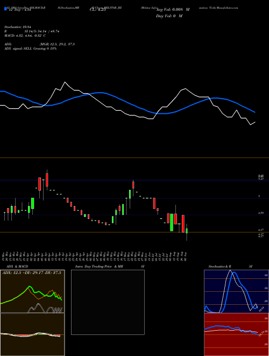Click the 'ADX: 12.5 +DY: 29.17 -DY: 37.5' header
Image resolution: width=269 pixels, height=356 pixels.
32,273
